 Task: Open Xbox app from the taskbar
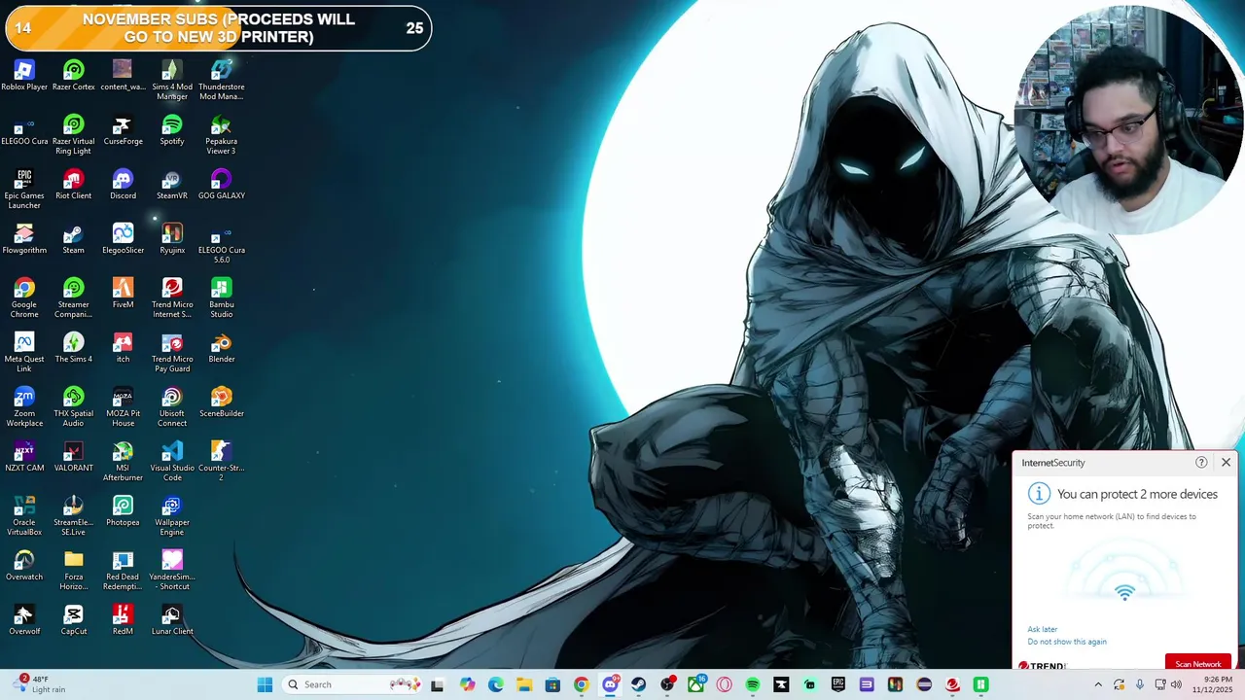[696, 684]
